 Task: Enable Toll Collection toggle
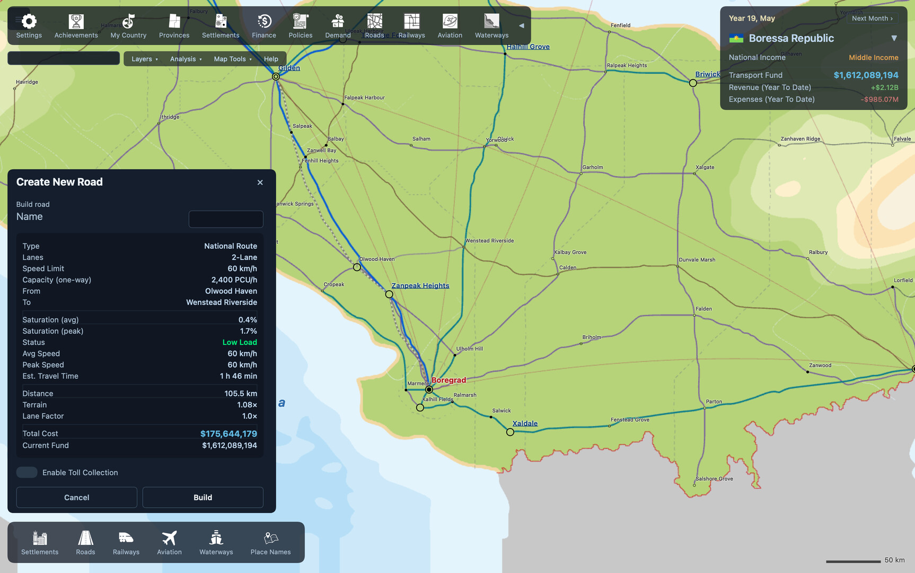(x=27, y=473)
